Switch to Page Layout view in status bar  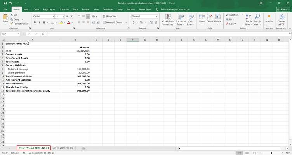247,153
